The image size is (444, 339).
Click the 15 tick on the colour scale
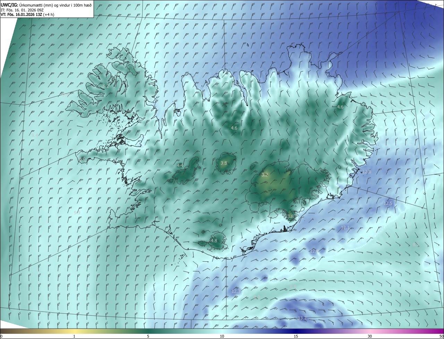[x=296, y=337]
